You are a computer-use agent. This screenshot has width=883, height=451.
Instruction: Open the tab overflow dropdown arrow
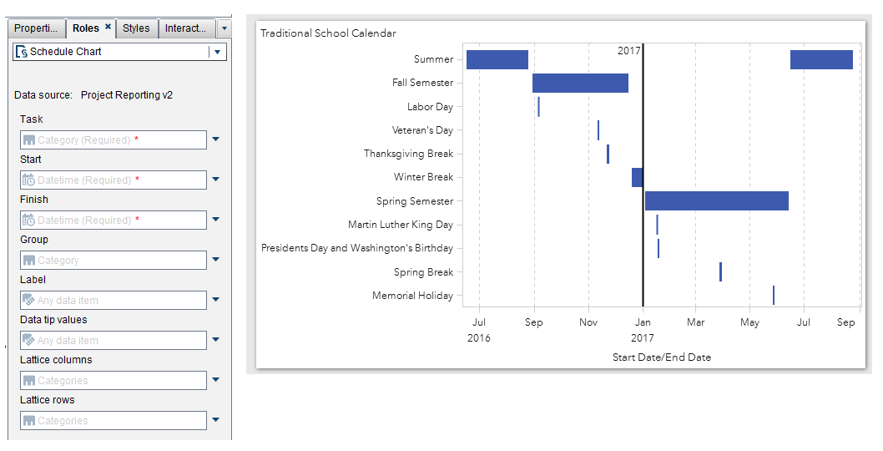pos(223,28)
